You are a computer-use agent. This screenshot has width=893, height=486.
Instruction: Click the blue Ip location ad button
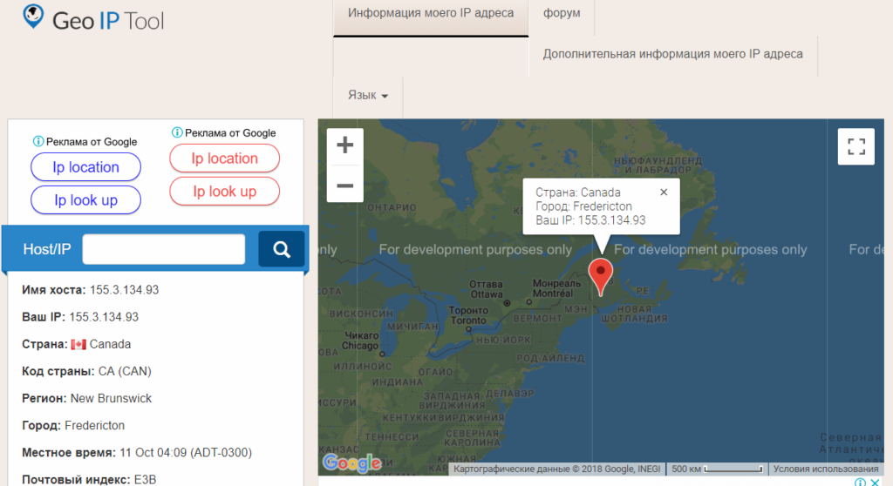point(85,167)
